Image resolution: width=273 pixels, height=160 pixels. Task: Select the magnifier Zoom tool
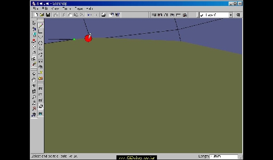(34, 97)
